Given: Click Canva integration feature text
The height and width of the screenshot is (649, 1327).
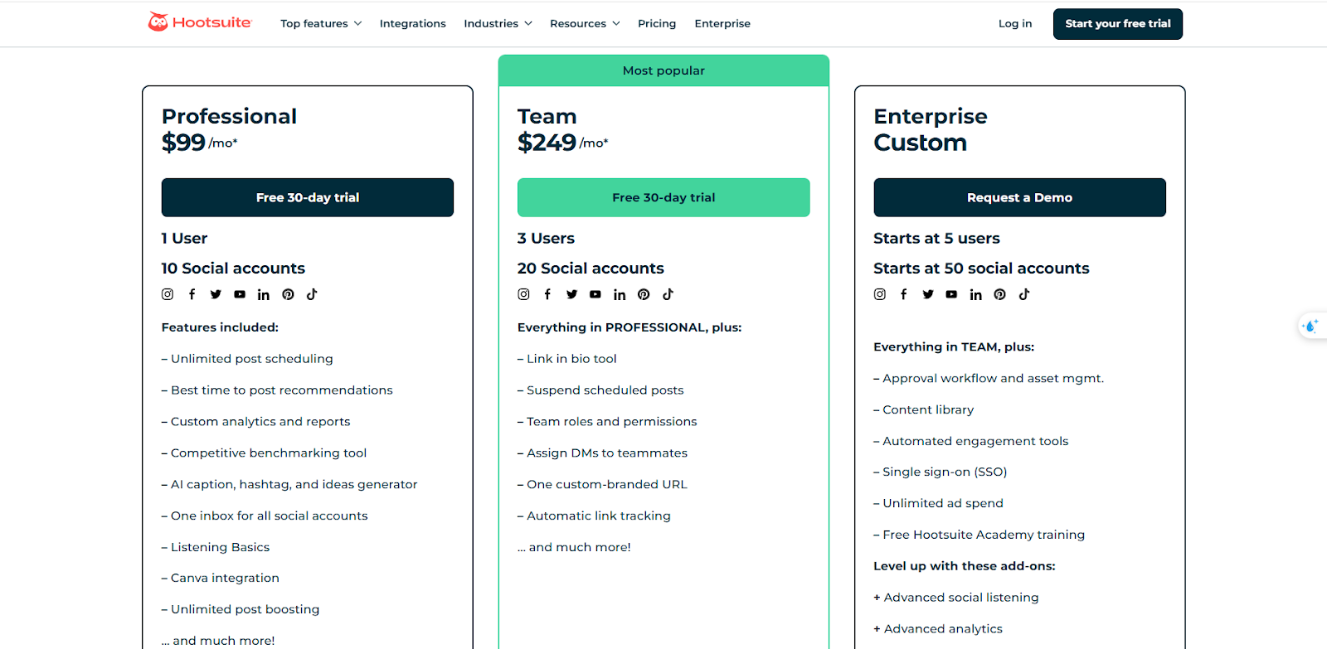Looking at the screenshot, I should pyautogui.click(x=225, y=578).
